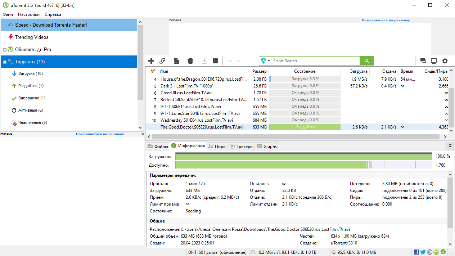Sort torrents by Имя column
Viewport: 455px width, 256px height.
[x=202, y=71]
